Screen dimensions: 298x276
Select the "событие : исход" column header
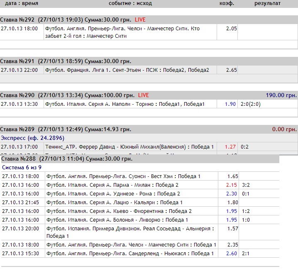[130, 3]
